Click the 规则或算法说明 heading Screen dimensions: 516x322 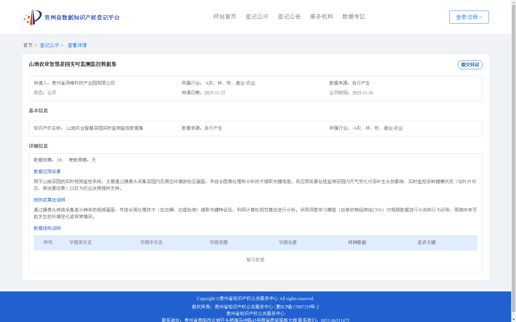click(x=49, y=200)
